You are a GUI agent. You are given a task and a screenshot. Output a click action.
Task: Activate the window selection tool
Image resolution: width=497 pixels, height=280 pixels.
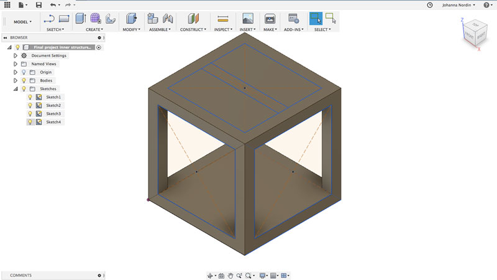pos(316,19)
